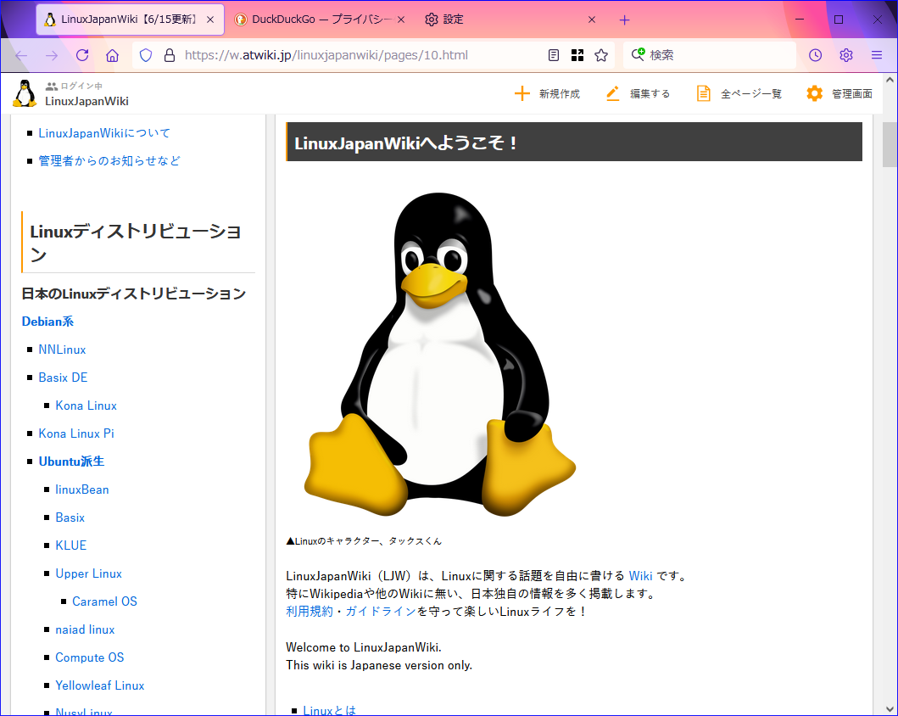Go forward to the next page
Screen dimensions: 898x716
[52, 55]
